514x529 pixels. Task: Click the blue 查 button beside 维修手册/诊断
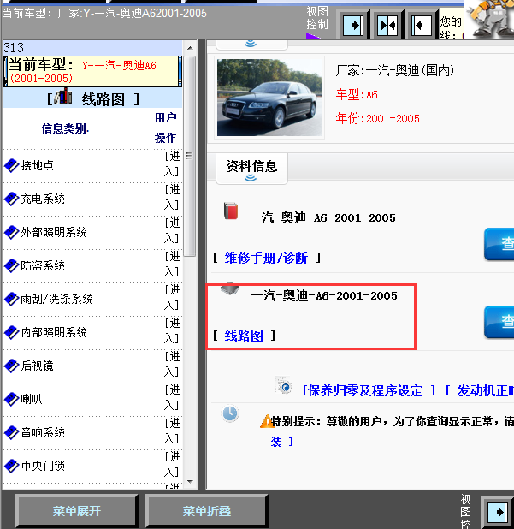click(499, 244)
